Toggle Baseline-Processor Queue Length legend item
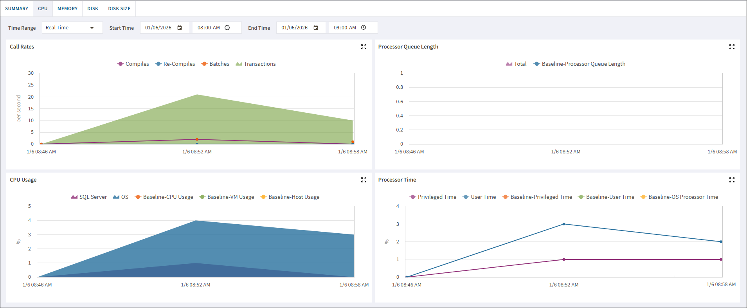The image size is (747, 308). coord(580,64)
